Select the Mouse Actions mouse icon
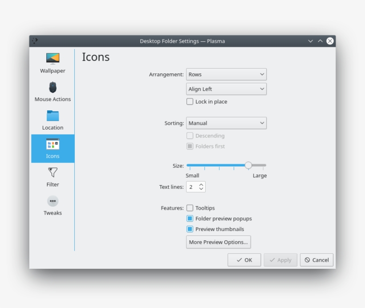 (53, 87)
